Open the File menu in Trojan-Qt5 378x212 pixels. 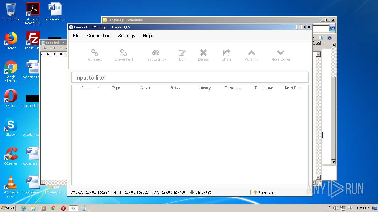pos(76,36)
